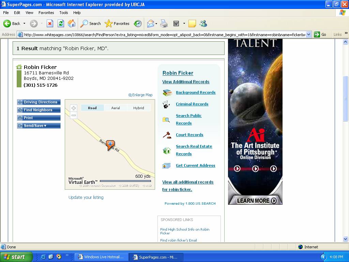Expand the address bar dropdown

(x=308, y=34)
